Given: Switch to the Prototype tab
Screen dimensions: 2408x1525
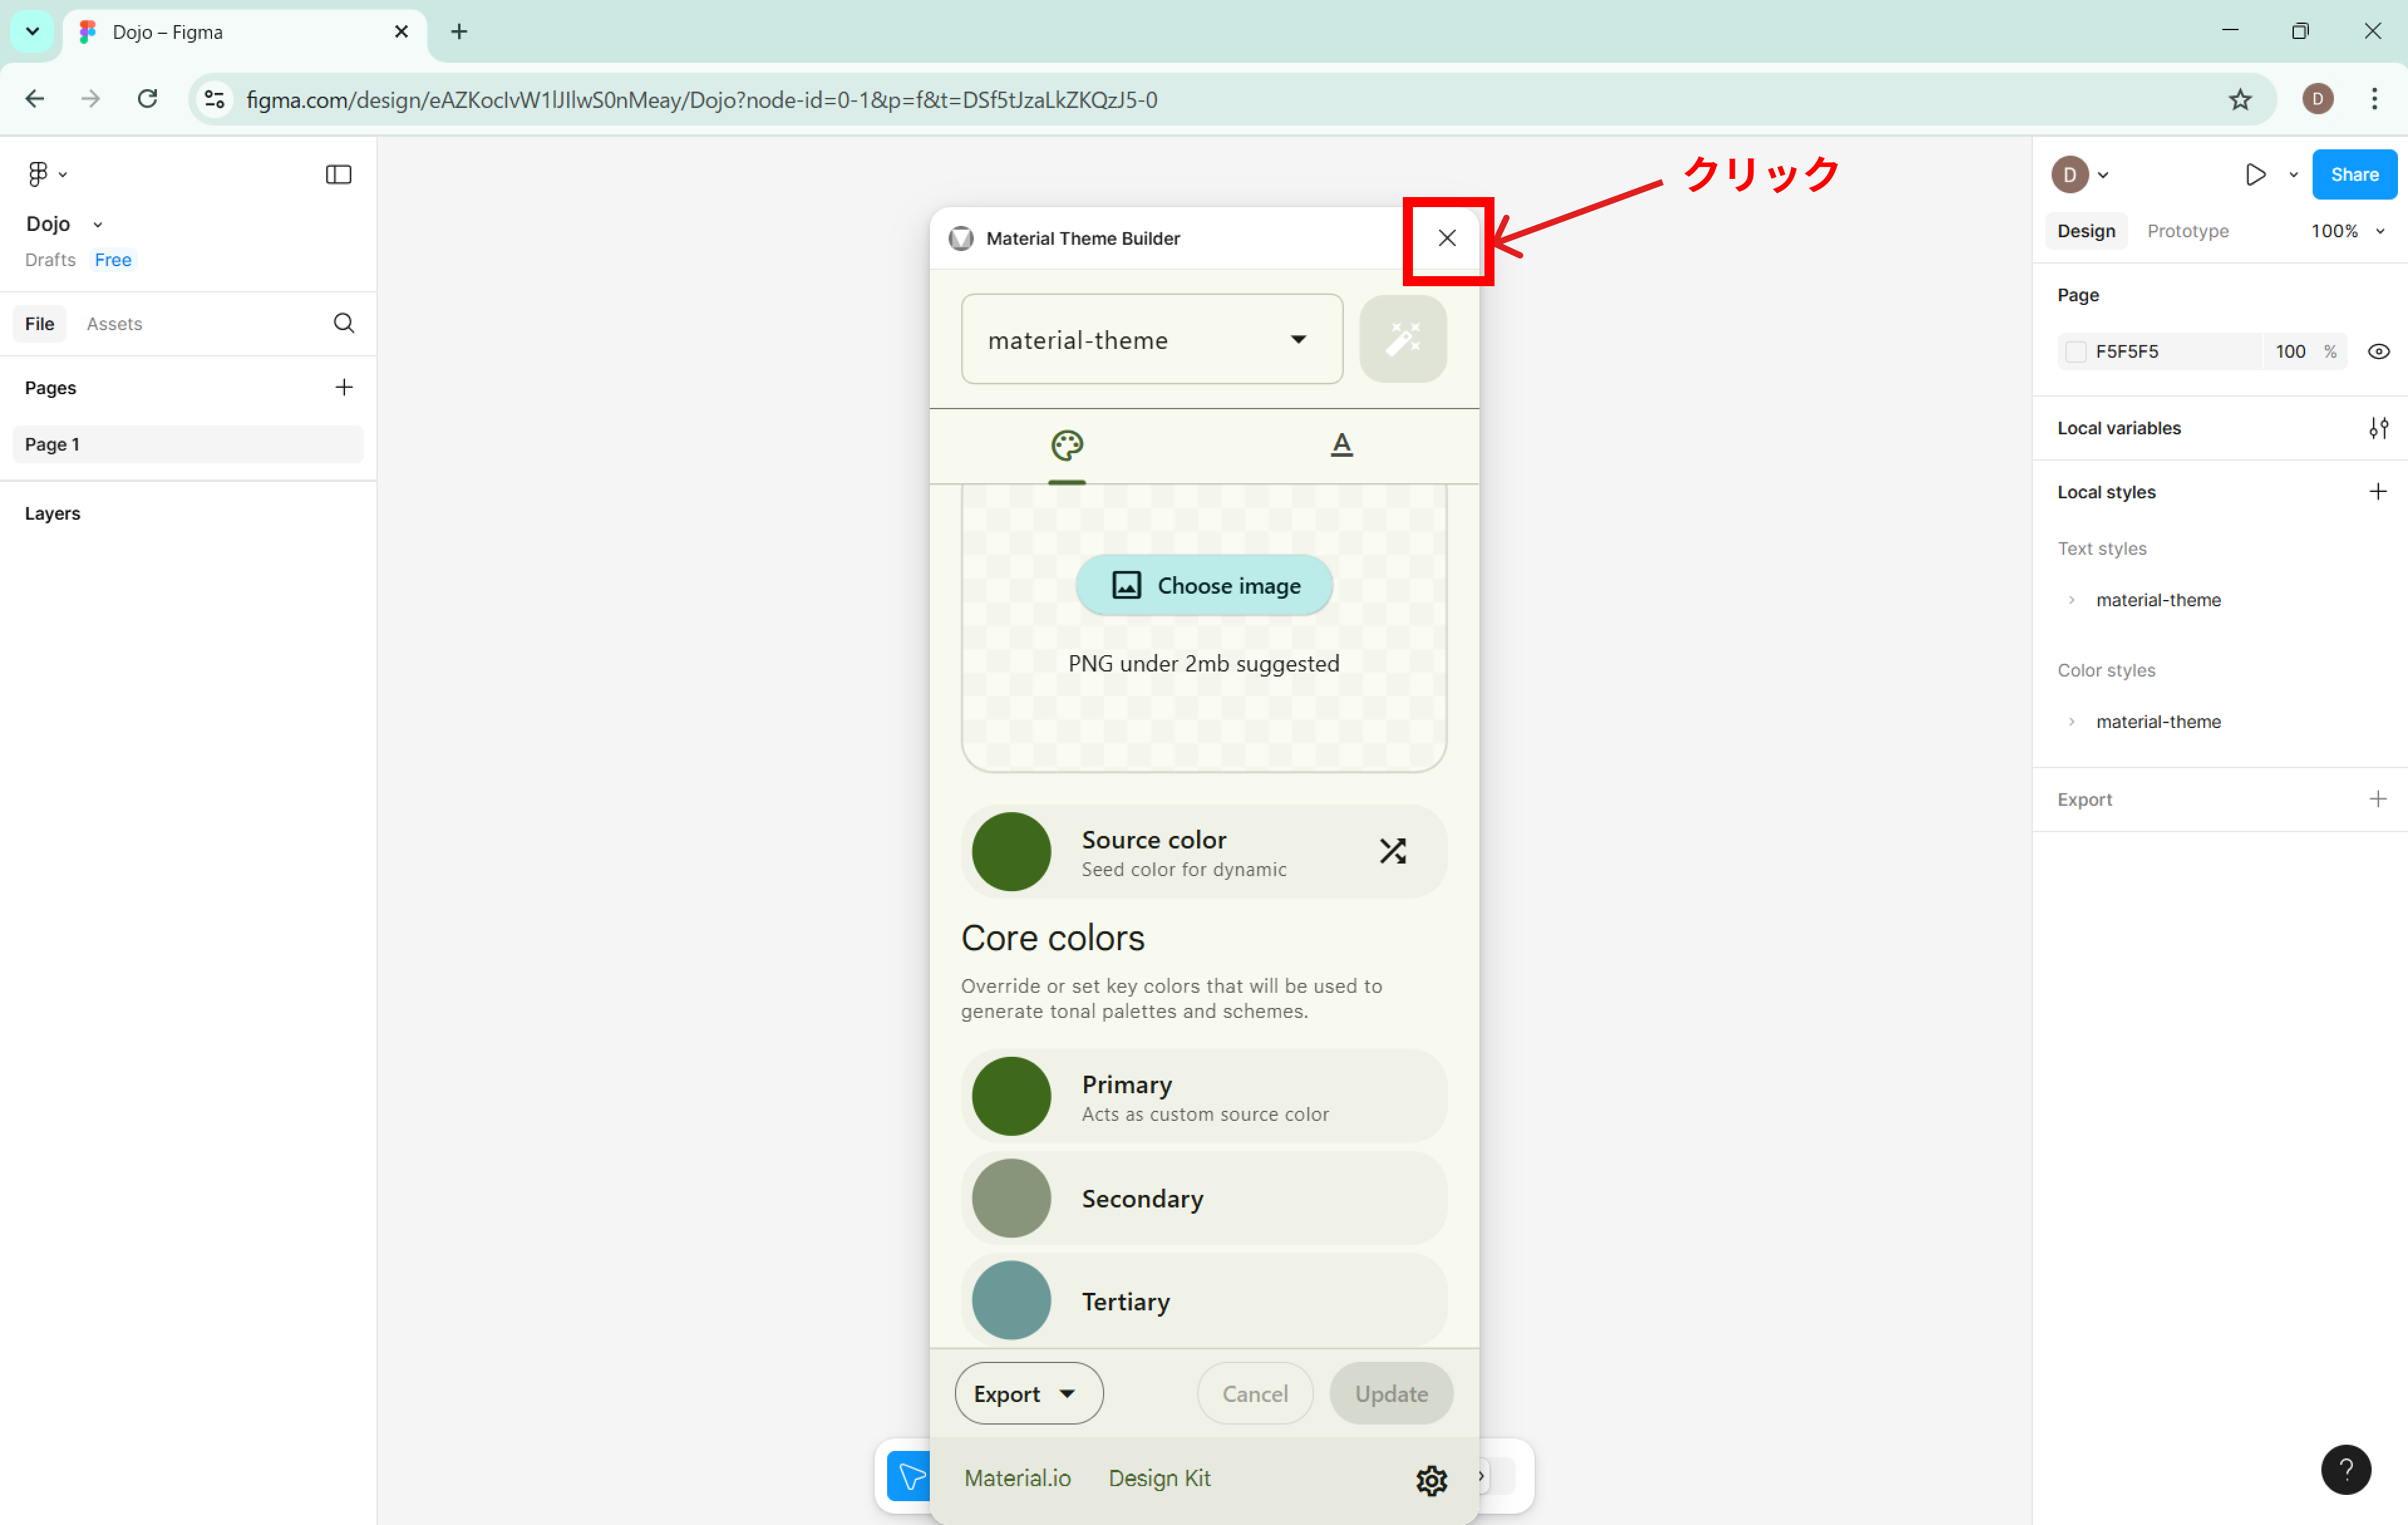Looking at the screenshot, I should [x=2187, y=231].
